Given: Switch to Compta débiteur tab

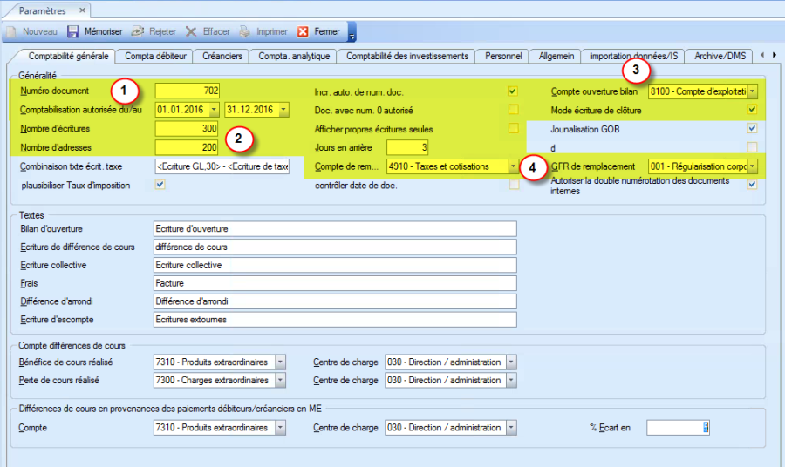Looking at the screenshot, I should pos(155,56).
